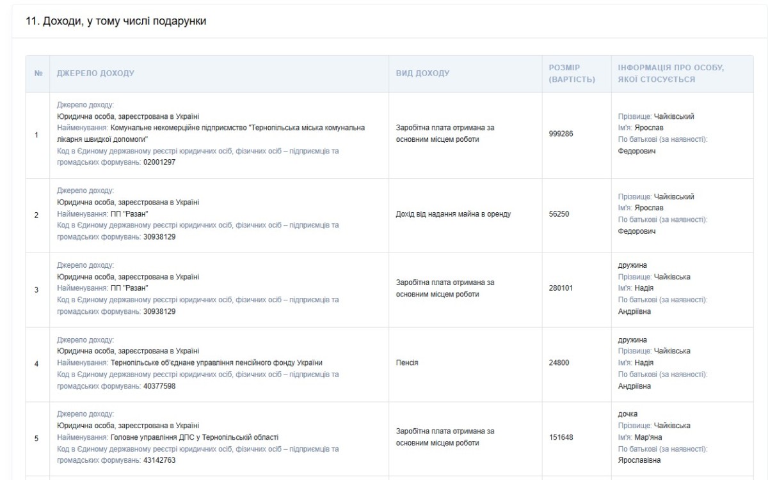
Task: Click patronymic 'Андріївна' in row 3
Action: tap(636, 311)
